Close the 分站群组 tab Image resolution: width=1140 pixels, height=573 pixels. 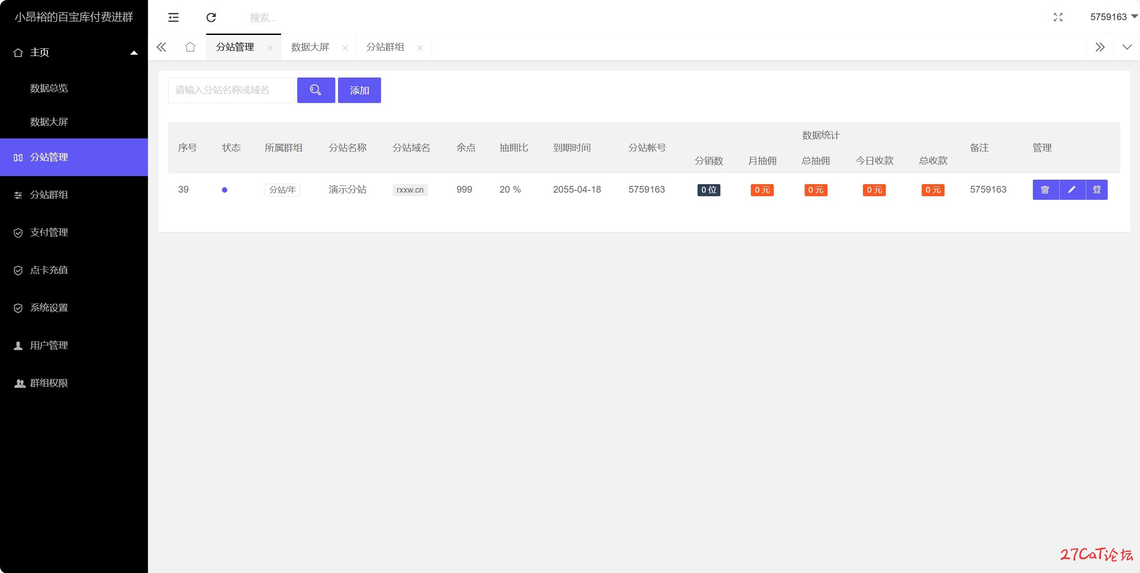coord(420,48)
